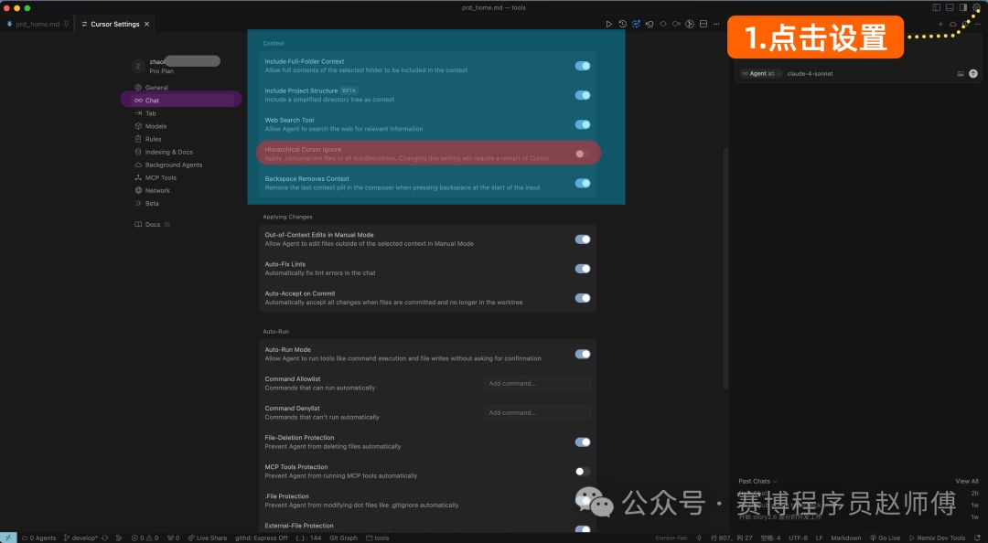
Task: Open the settings gear in the title bar
Action: click(976, 7)
